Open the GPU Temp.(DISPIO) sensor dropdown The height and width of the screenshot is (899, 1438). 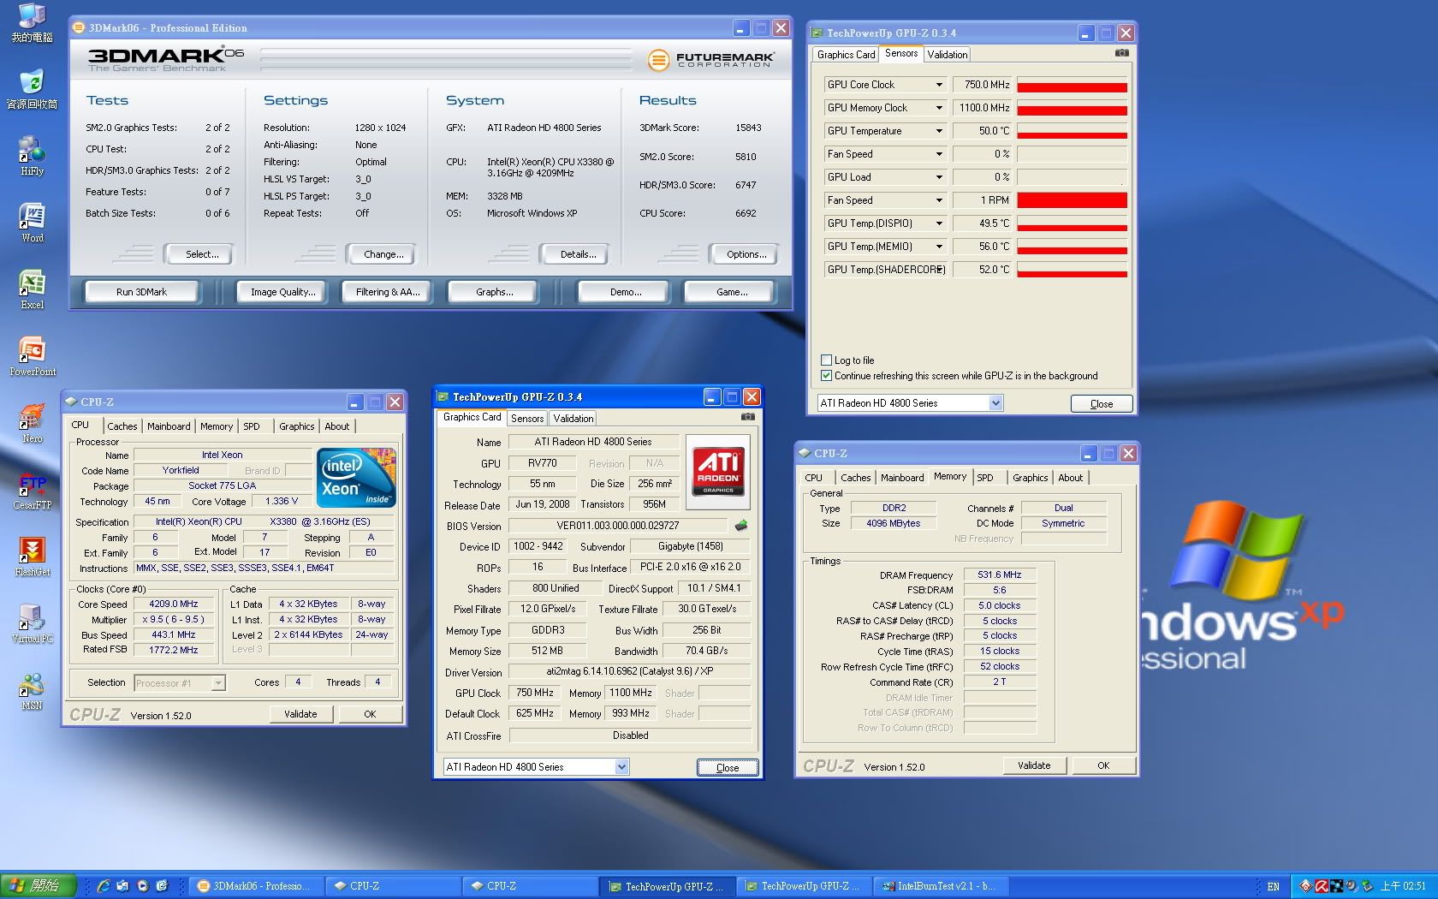tap(939, 223)
